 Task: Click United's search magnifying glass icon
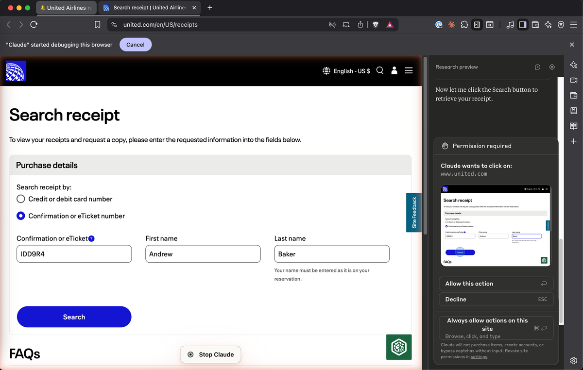pos(380,70)
